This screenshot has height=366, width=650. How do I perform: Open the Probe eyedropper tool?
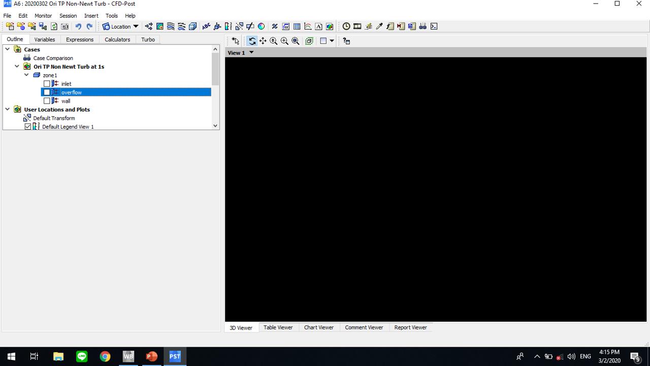(x=379, y=26)
